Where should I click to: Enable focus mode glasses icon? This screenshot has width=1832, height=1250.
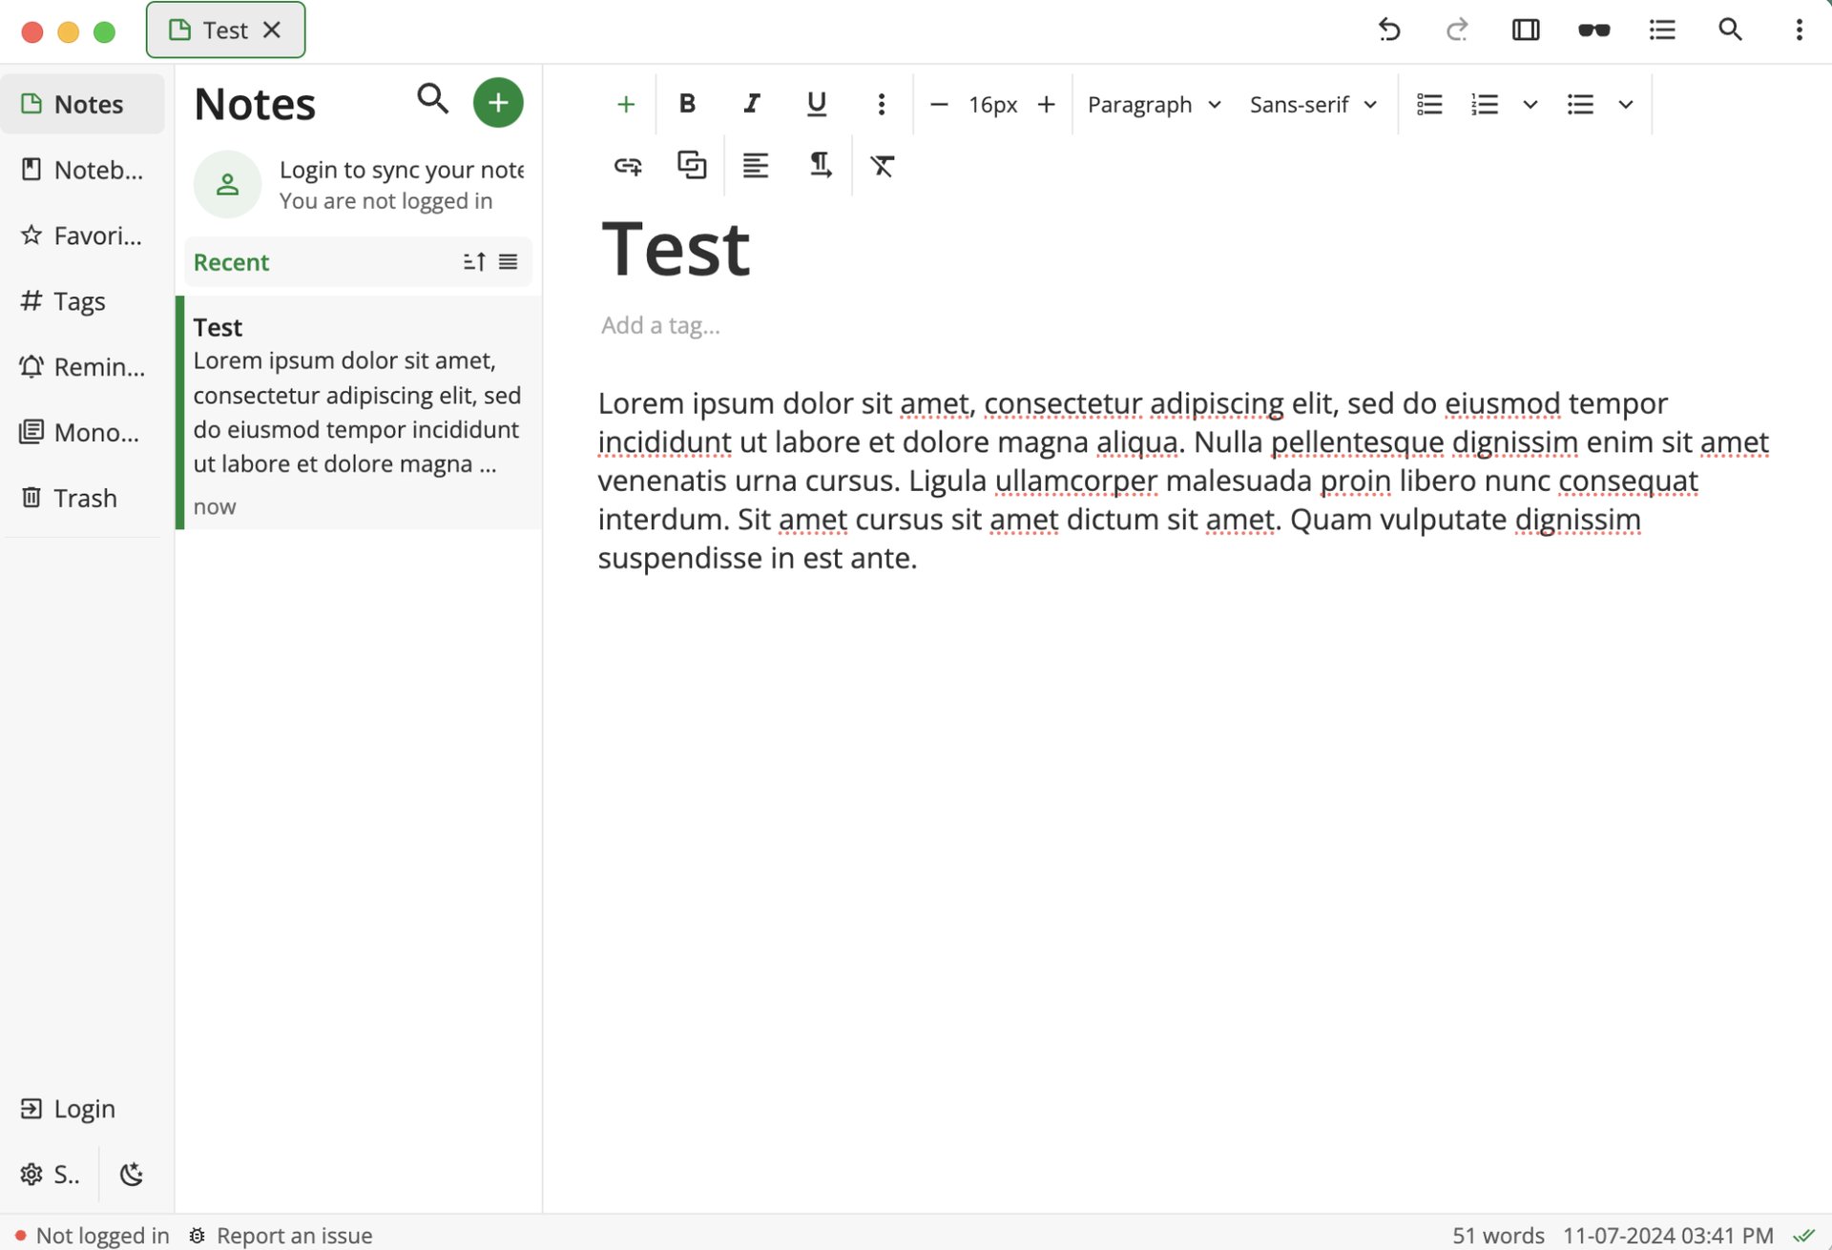tap(1594, 31)
